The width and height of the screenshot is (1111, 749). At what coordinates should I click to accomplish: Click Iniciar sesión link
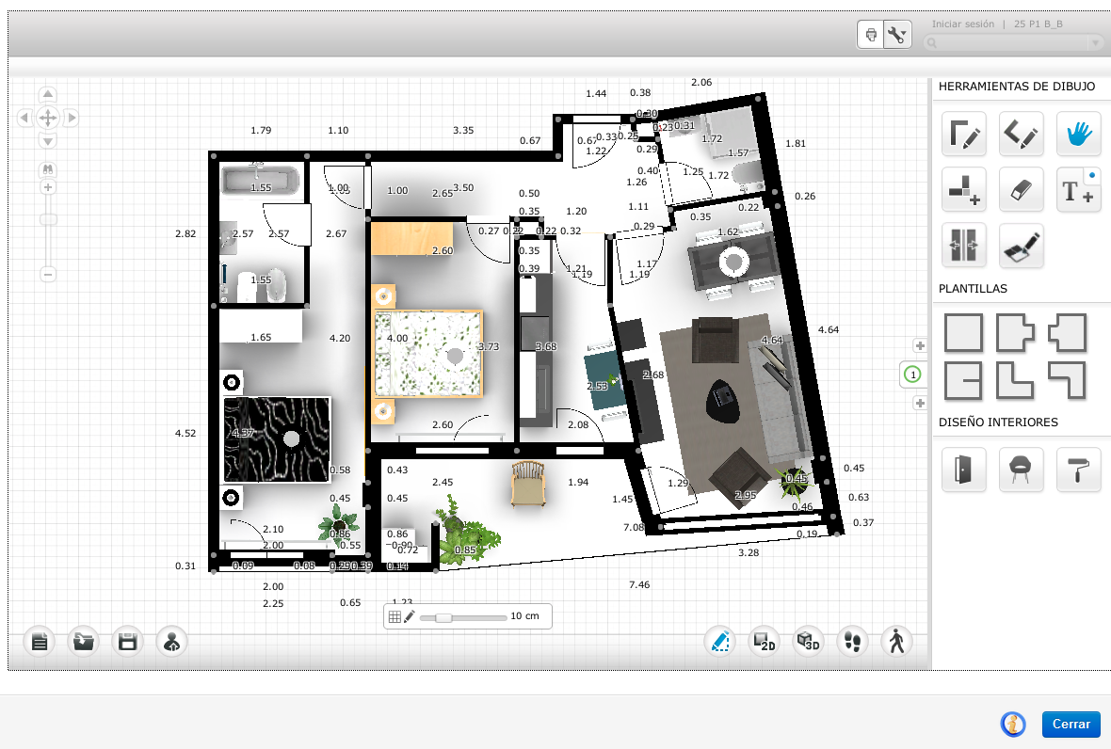click(x=963, y=24)
